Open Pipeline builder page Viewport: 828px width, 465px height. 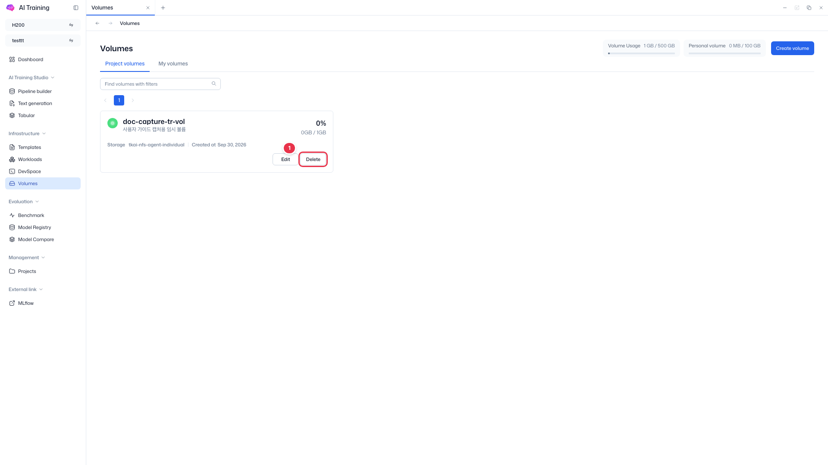click(x=43, y=91)
